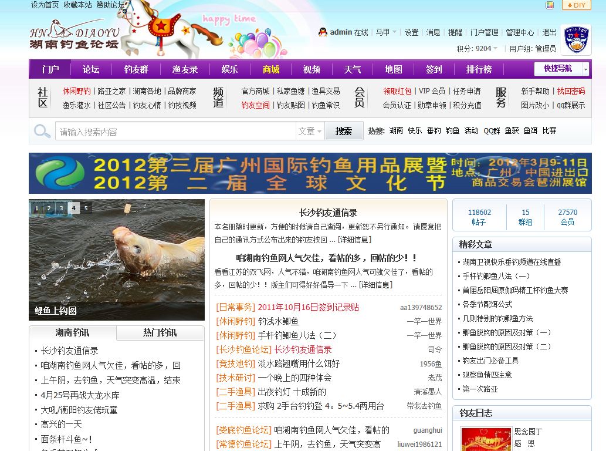This screenshot has width=606, height=451.
Task: Expand the 马甲 account dropdown
Action: click(x=386, y=32)
